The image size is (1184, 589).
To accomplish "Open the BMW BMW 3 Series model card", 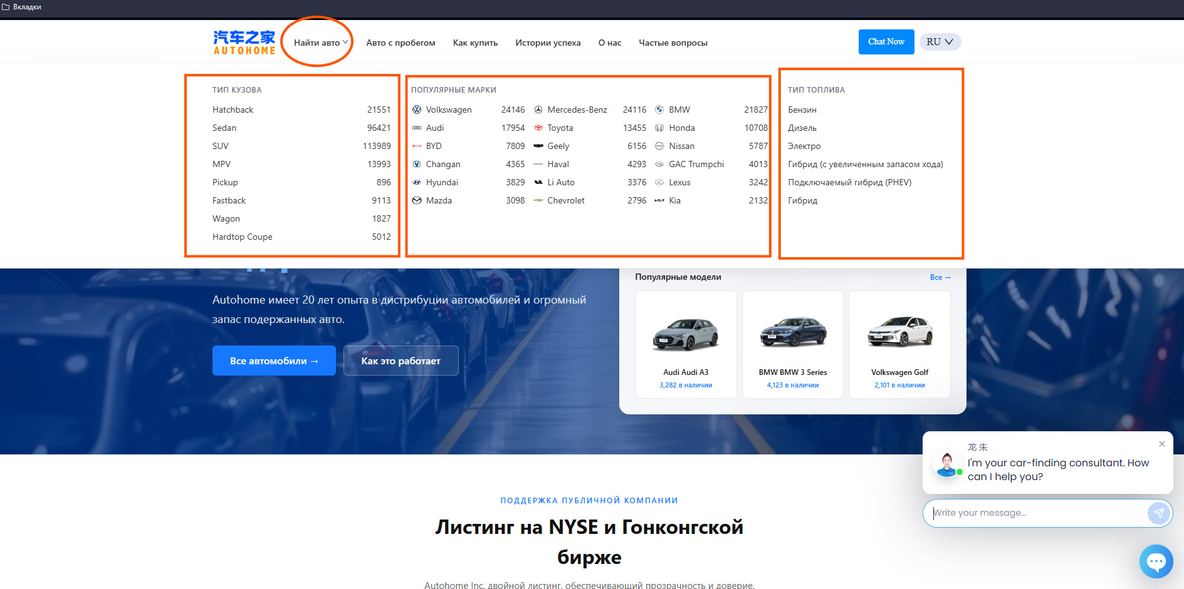I will click(793, 344).
